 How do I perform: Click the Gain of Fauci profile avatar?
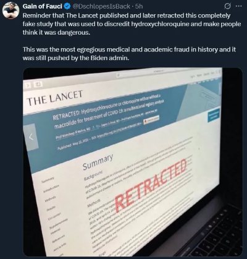click(10, 11)
